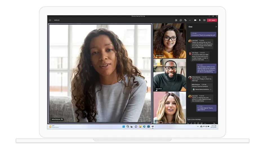The image size is (265, 149).
Task: Leave the meeting
Action: (x=212, y=20)
